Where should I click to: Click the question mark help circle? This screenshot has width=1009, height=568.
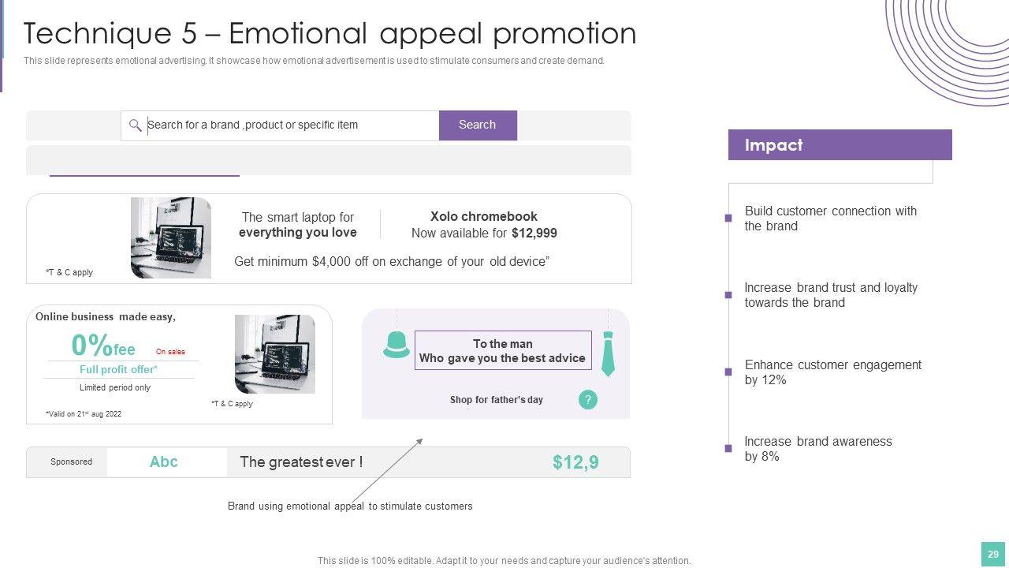tap(587, 400)
